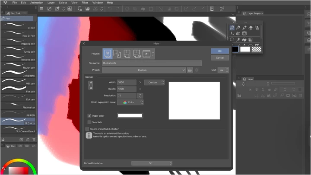
Task: Select the Auto select magic wand tool
Action: click(238, 39)
